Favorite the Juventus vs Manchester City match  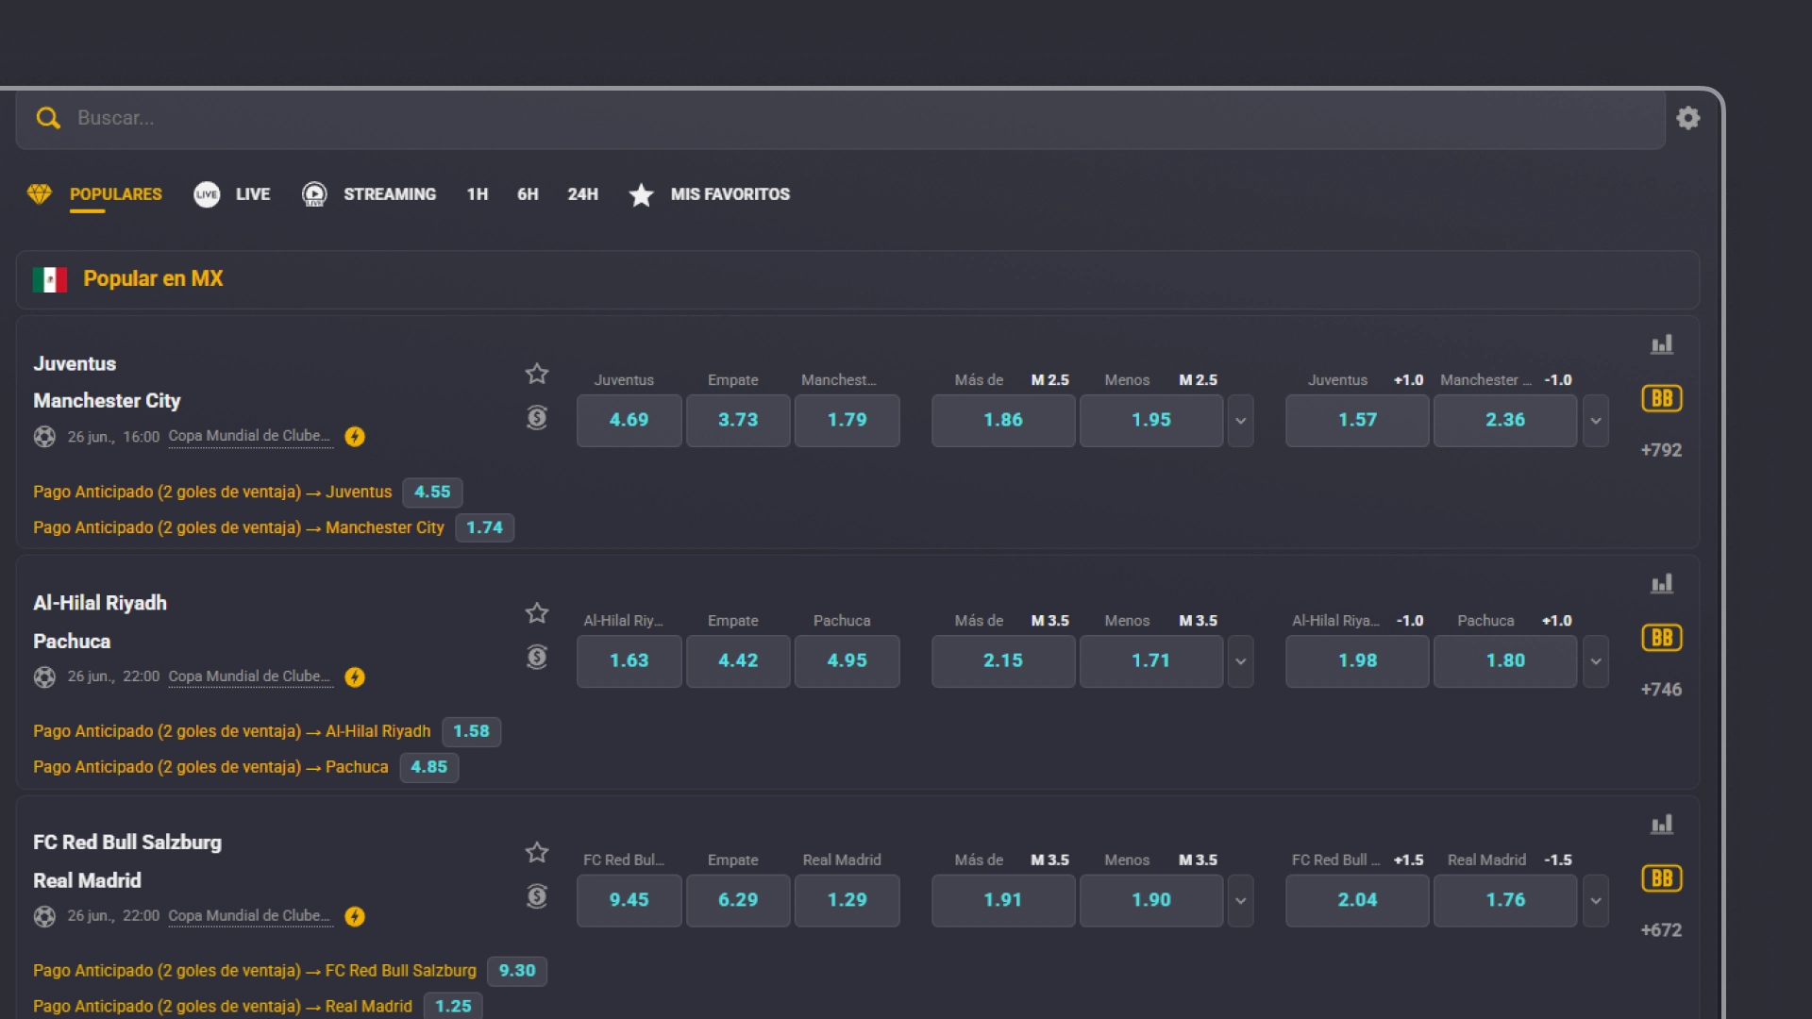pyautogui.click(x=537, y=374)
